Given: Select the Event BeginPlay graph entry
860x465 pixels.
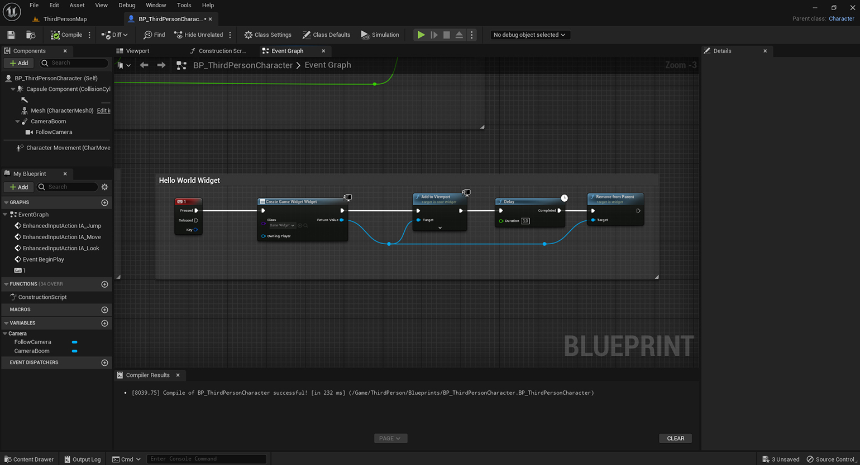Looking at the screenshot, I should pyautogui.click(x=43, y=259).
